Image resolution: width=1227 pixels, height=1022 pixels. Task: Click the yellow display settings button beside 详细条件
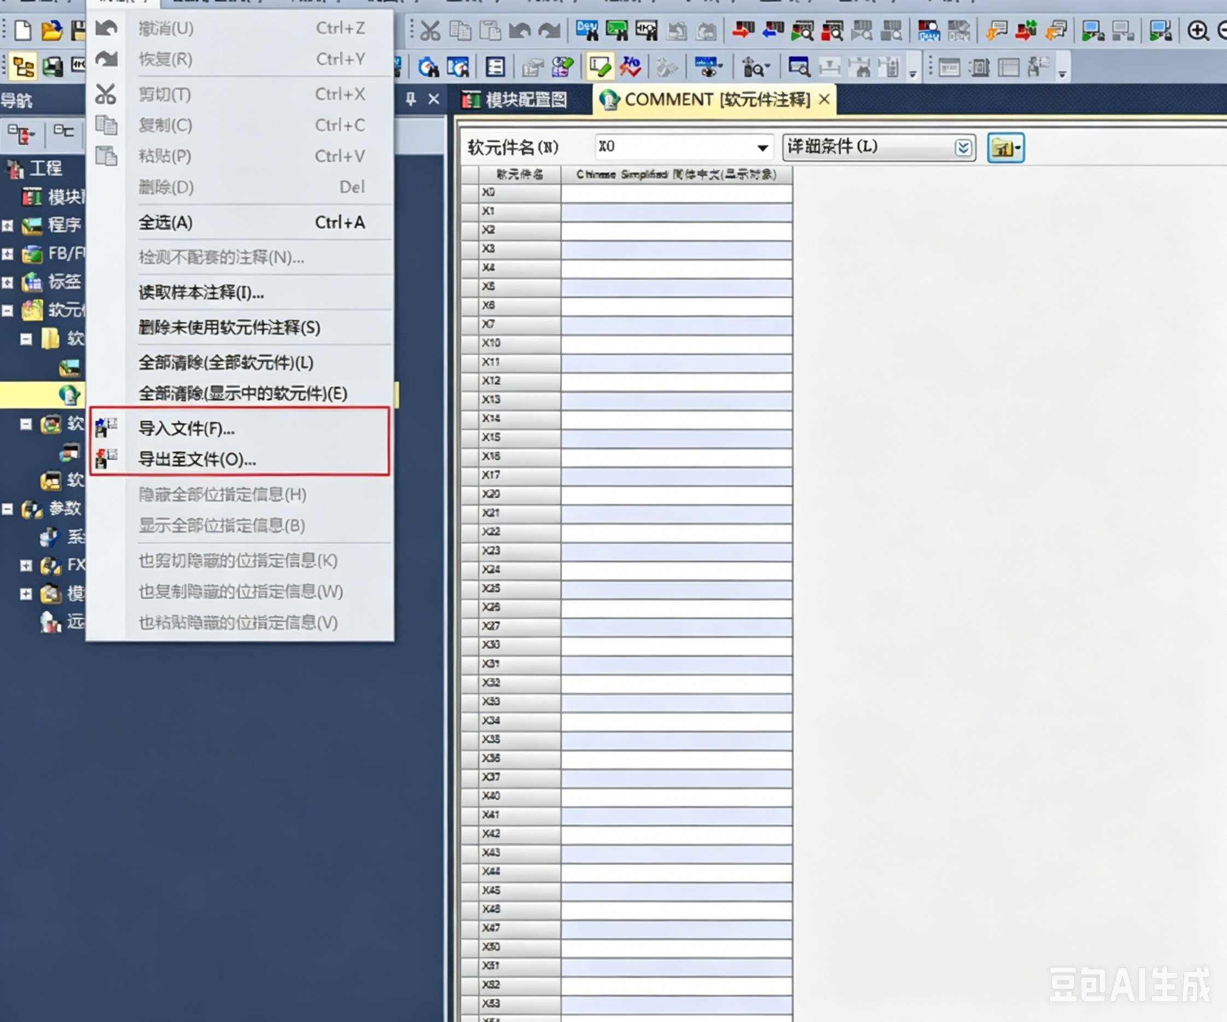point(1005,147)
